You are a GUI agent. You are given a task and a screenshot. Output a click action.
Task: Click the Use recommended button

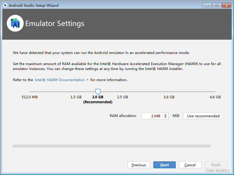pos(202,116)
